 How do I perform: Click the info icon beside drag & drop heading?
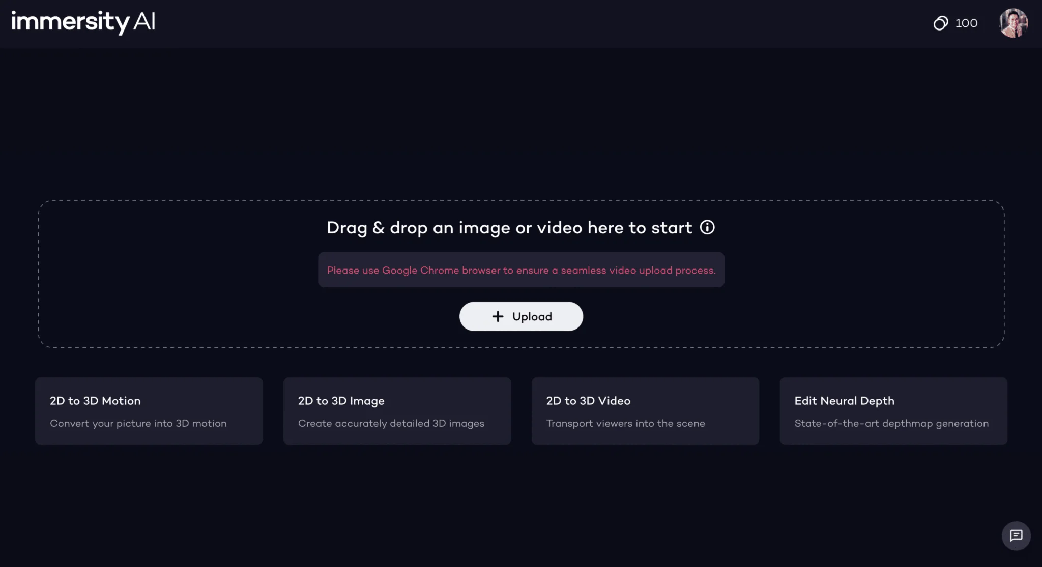coord(707,227)
